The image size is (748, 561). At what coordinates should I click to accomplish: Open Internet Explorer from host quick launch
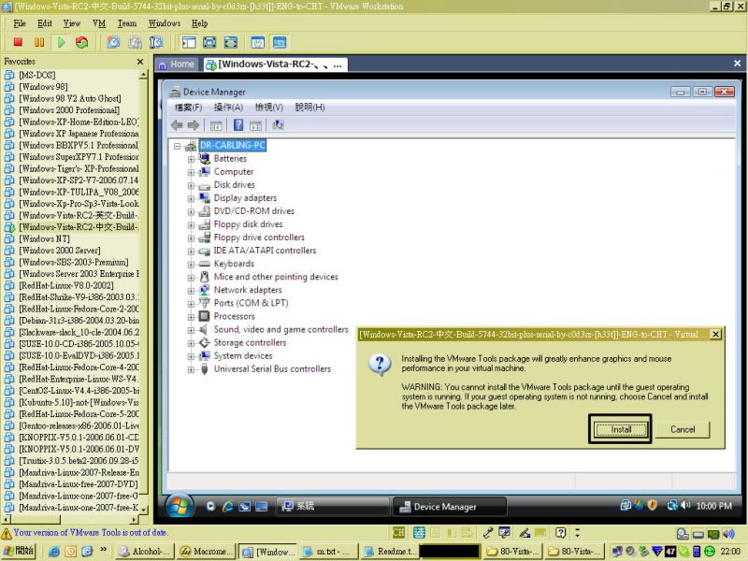tap(54, 551)
